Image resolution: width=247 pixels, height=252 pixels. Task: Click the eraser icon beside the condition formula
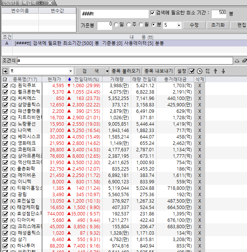click(244, 60)
